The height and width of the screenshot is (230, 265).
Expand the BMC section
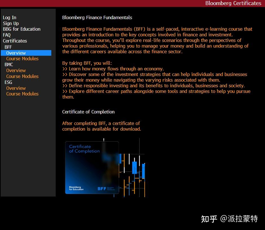9,64
